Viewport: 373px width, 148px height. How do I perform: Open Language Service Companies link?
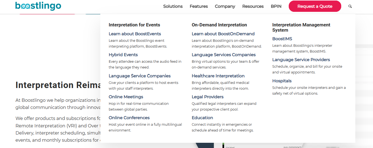[x=140, y=76]
